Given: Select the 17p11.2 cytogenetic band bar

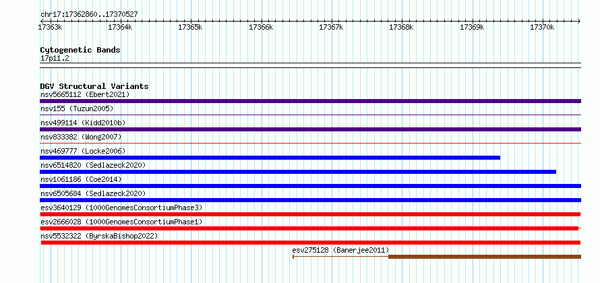Looking at the screenshot, I should 310,65.
